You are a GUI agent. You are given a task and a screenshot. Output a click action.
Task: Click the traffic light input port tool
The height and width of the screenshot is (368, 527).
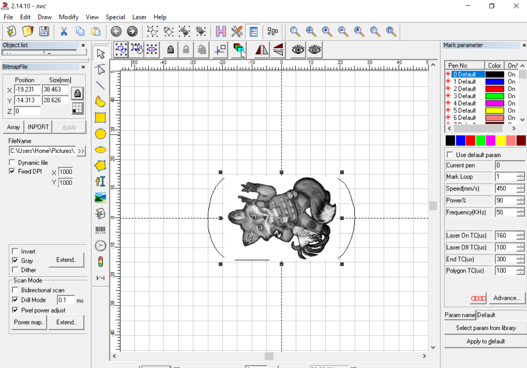101,262
